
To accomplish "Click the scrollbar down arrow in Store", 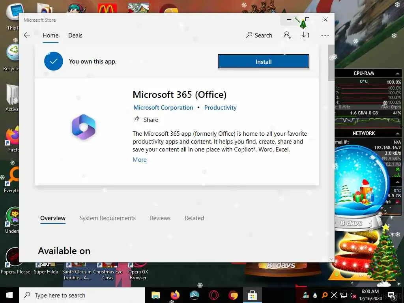I will (331, 260).
